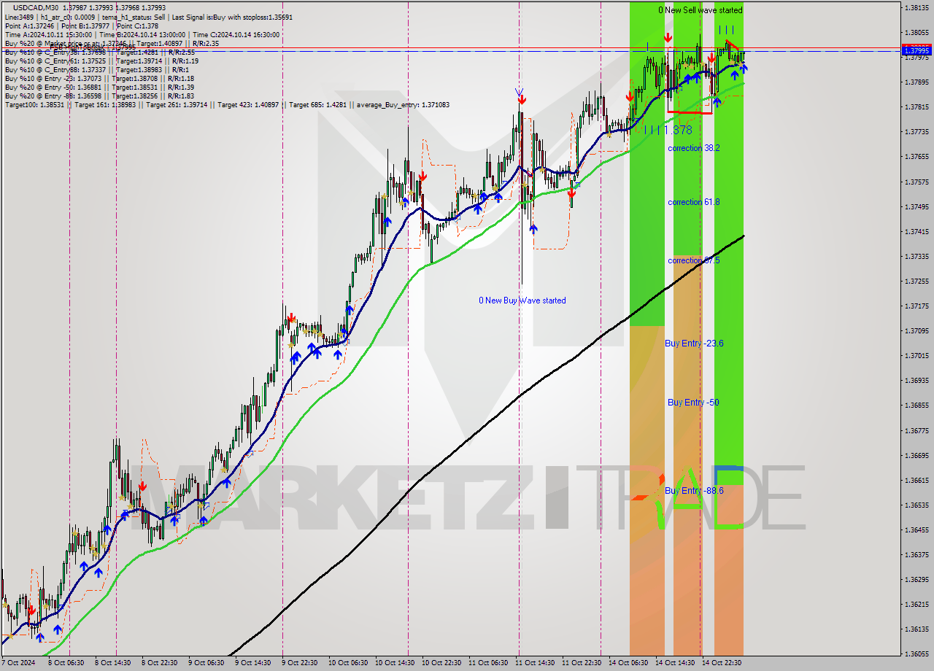The image size is (934, 671).
Task: Click the '11 Oct 22:30' time label
Action: (582, 663)
